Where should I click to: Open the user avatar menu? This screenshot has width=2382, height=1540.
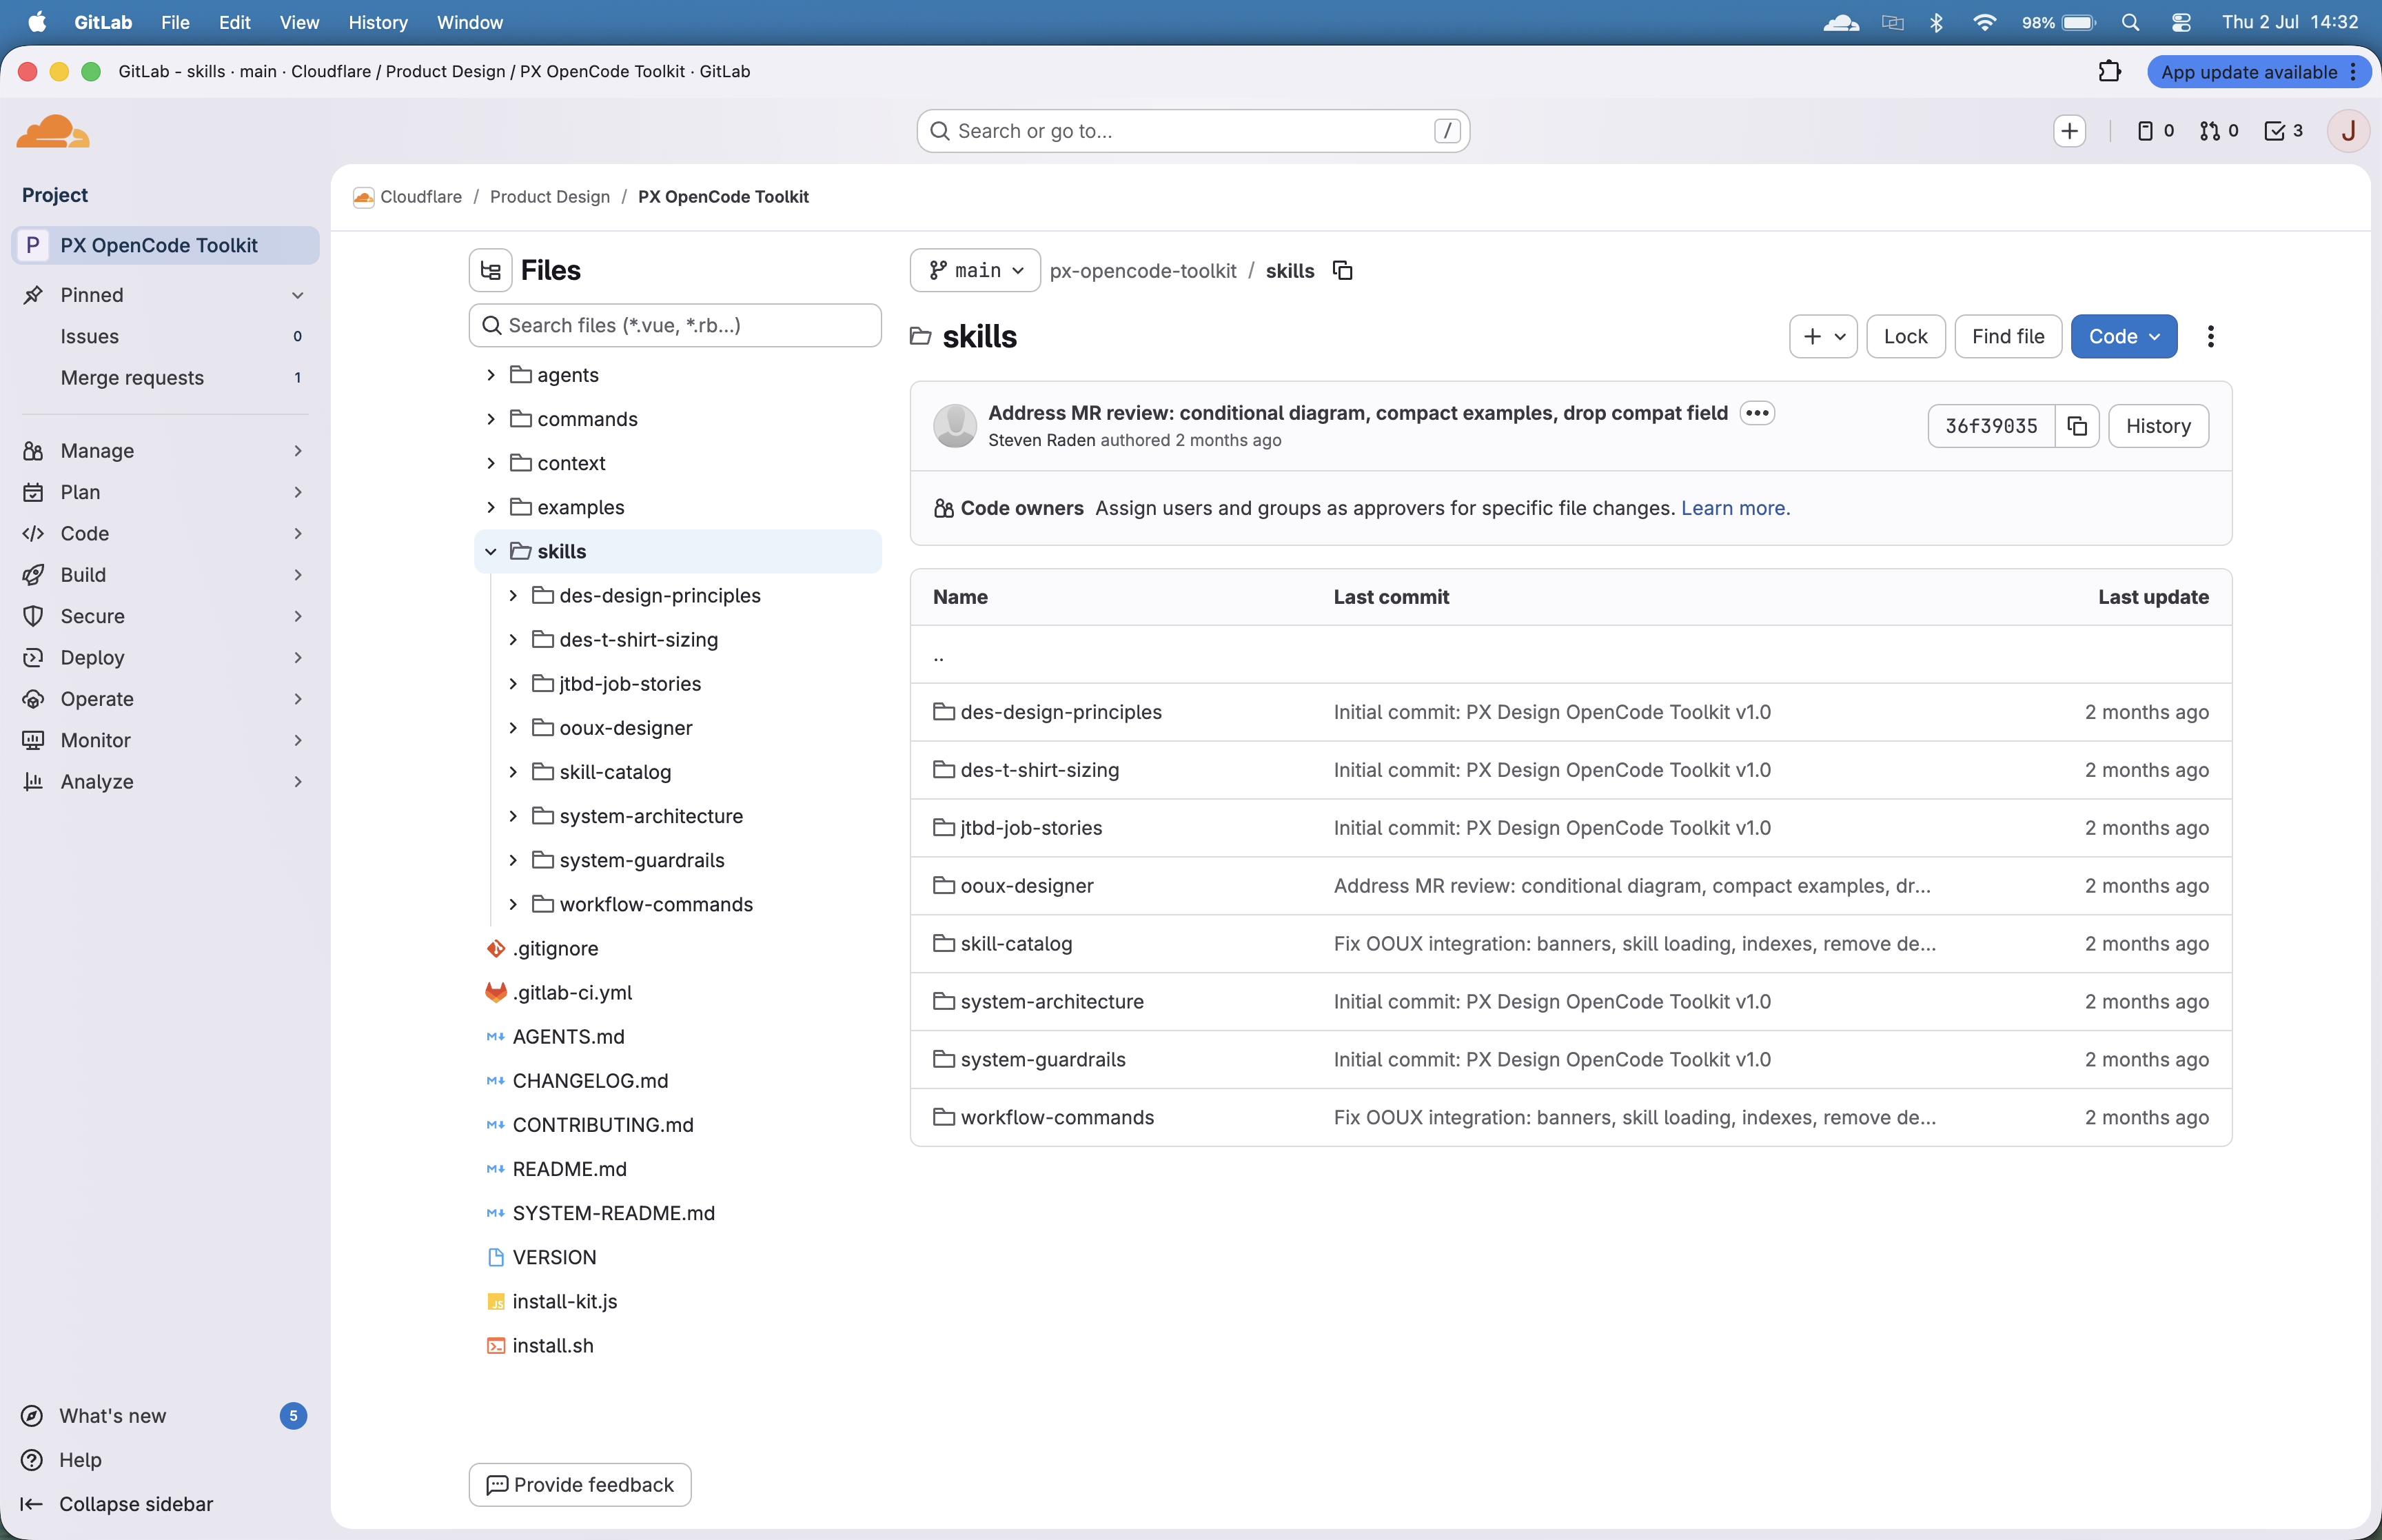[x=2348, y=131]
